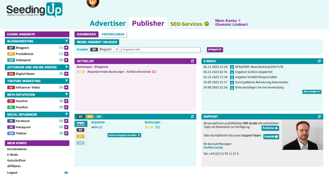Add a new Instagram offer via plus icon
329x179 pixels.
pyautogui.click(x=66, y=127)
